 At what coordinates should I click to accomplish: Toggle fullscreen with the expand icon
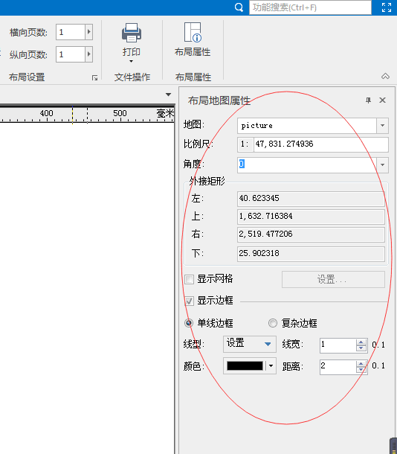[387, 7]
